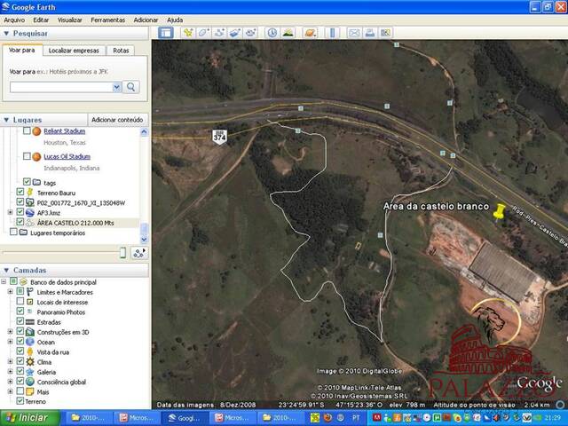Click the Area da castelo branco label
The image size is (568, 426).
pyautogui.click(x=436, y=207)
